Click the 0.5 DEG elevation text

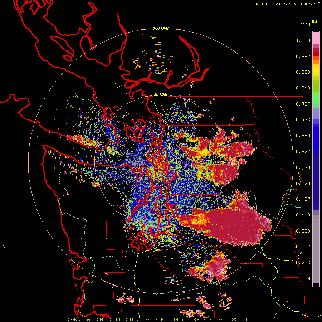pos(172,319)
